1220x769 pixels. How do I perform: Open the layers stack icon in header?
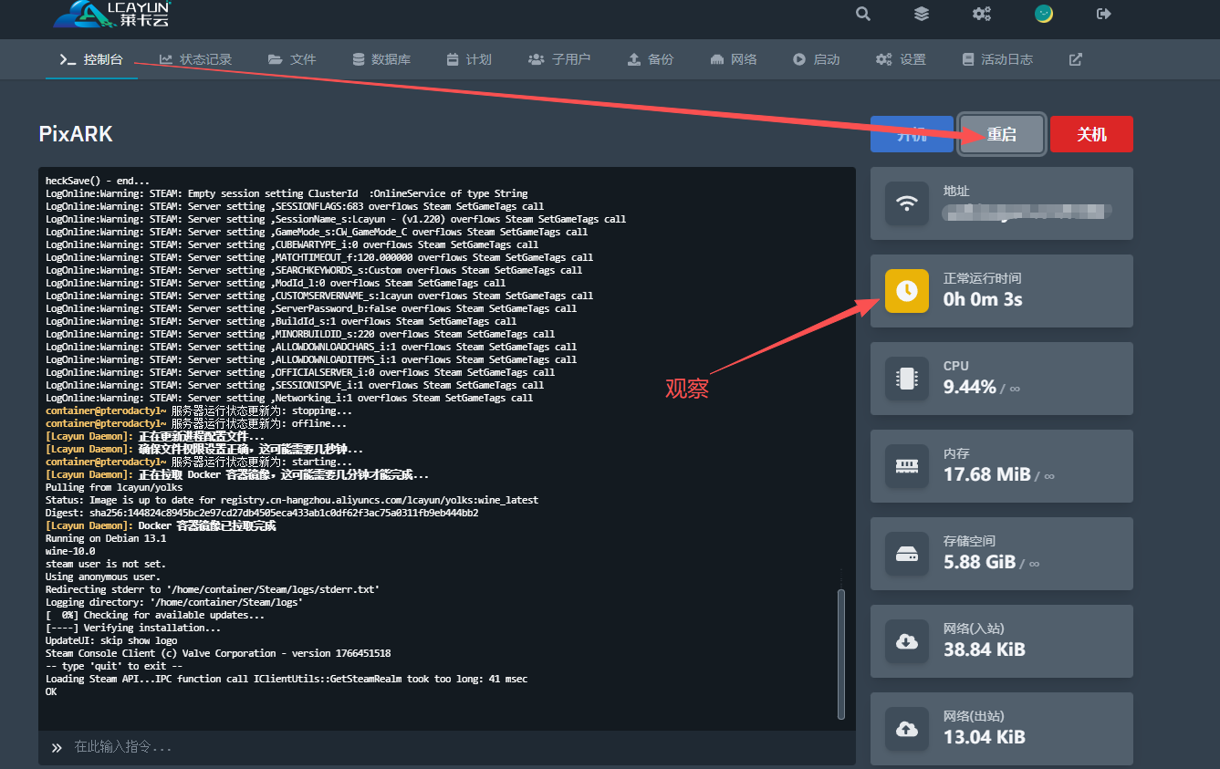click(922, 14)
